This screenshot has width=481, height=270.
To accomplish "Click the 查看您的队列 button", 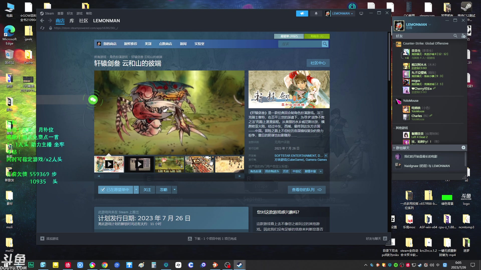I will (307, 190).
